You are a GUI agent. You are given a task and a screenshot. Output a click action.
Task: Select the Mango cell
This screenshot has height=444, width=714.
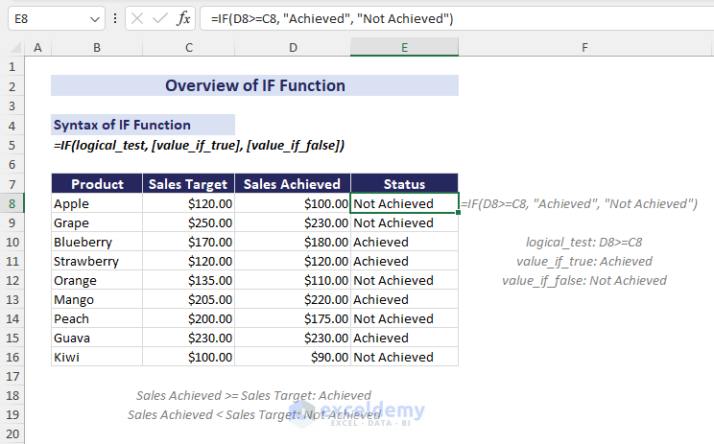coord(97,299)
